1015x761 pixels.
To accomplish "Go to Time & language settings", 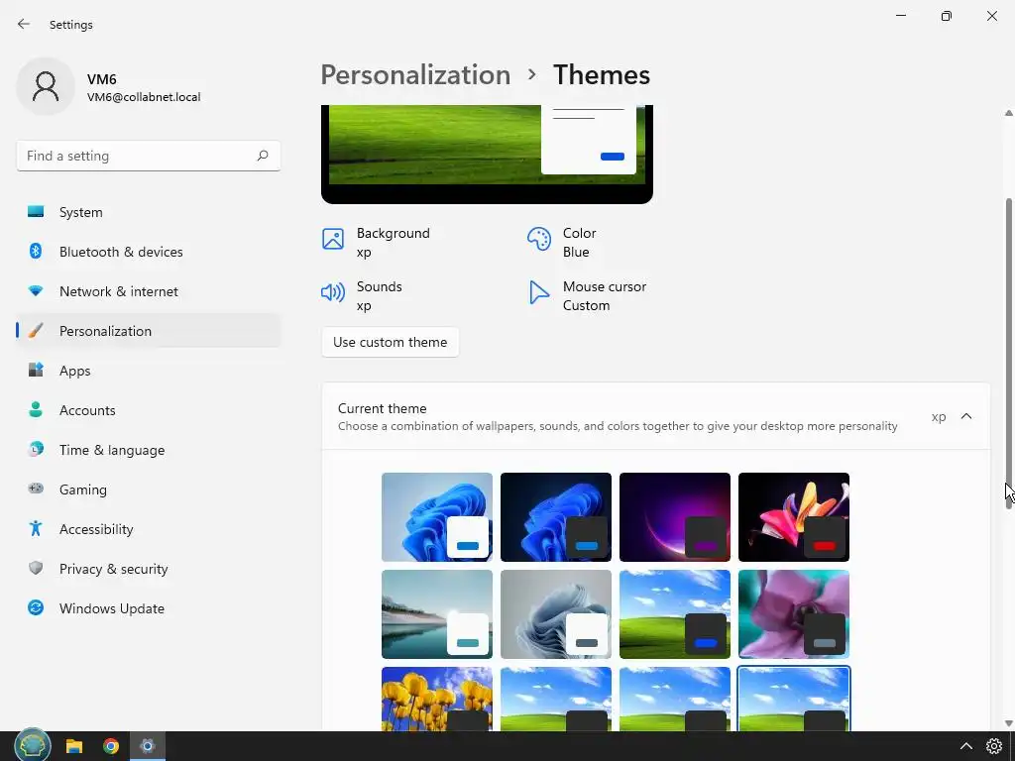I will 149,449.
